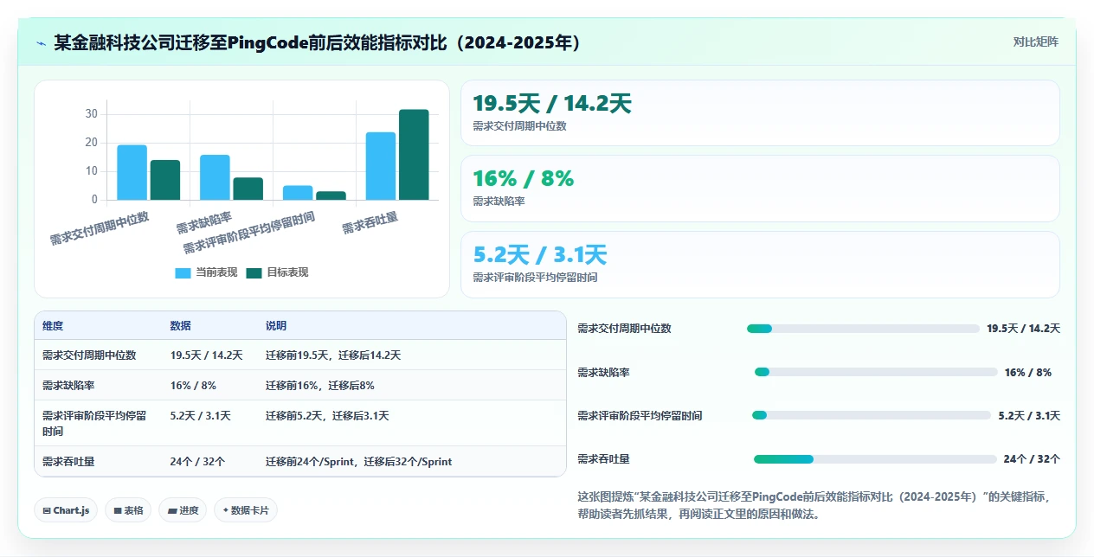Screen dimensions: 1094x557
Task: Click the 表格 tag chip
Action: (x=127, y=510)
